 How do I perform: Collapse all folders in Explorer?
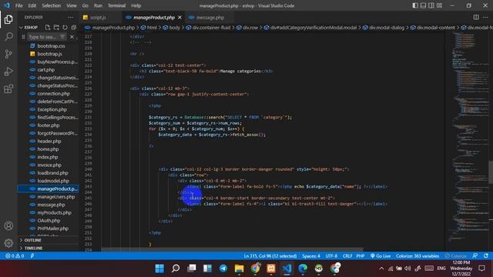tap(74, 28)
